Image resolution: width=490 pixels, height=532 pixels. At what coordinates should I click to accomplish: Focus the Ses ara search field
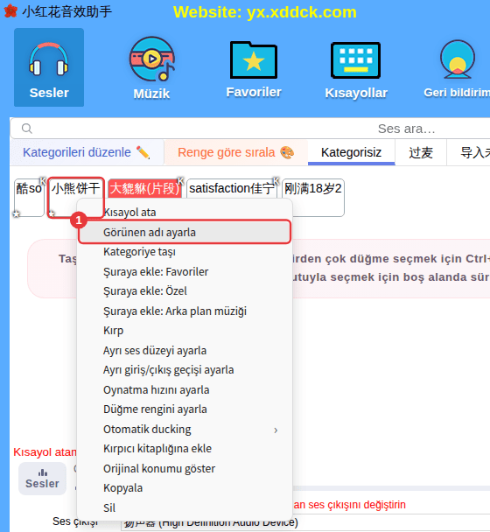coord(250,129)
